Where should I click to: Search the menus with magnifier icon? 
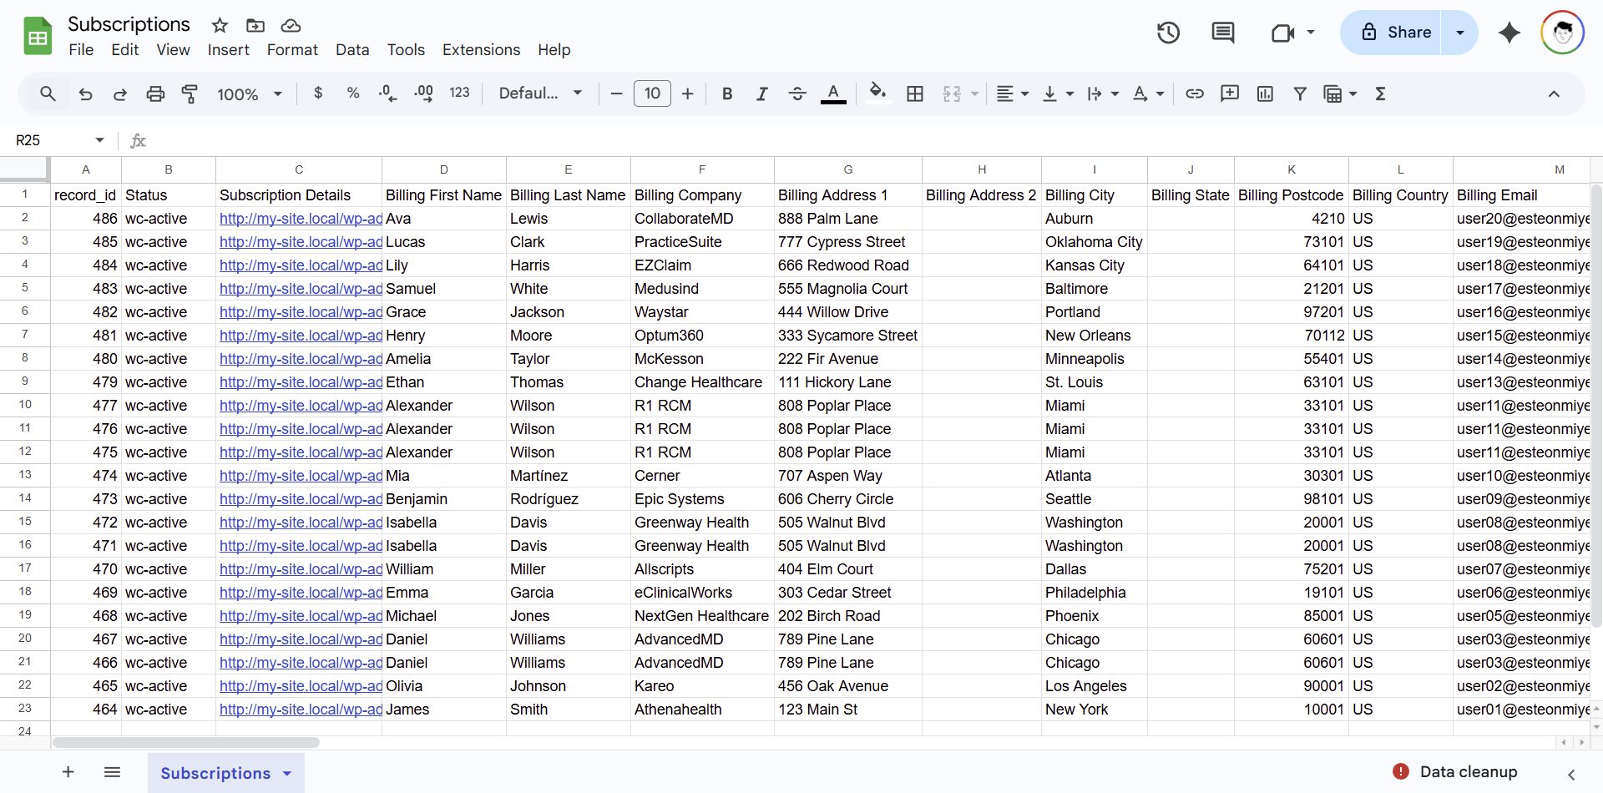48,93
